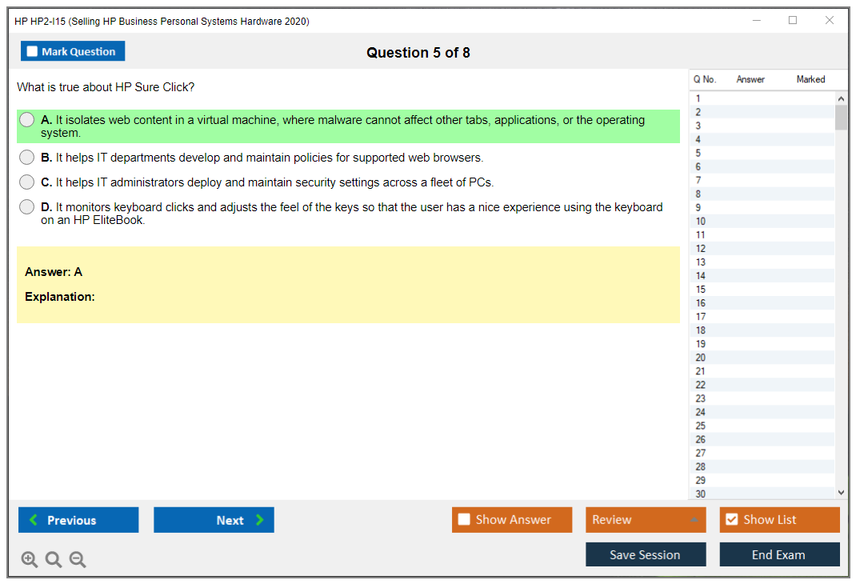Go to the Previous question
Image resolution: width=860 pixels, height=588 pixels.
coord(78,520)
